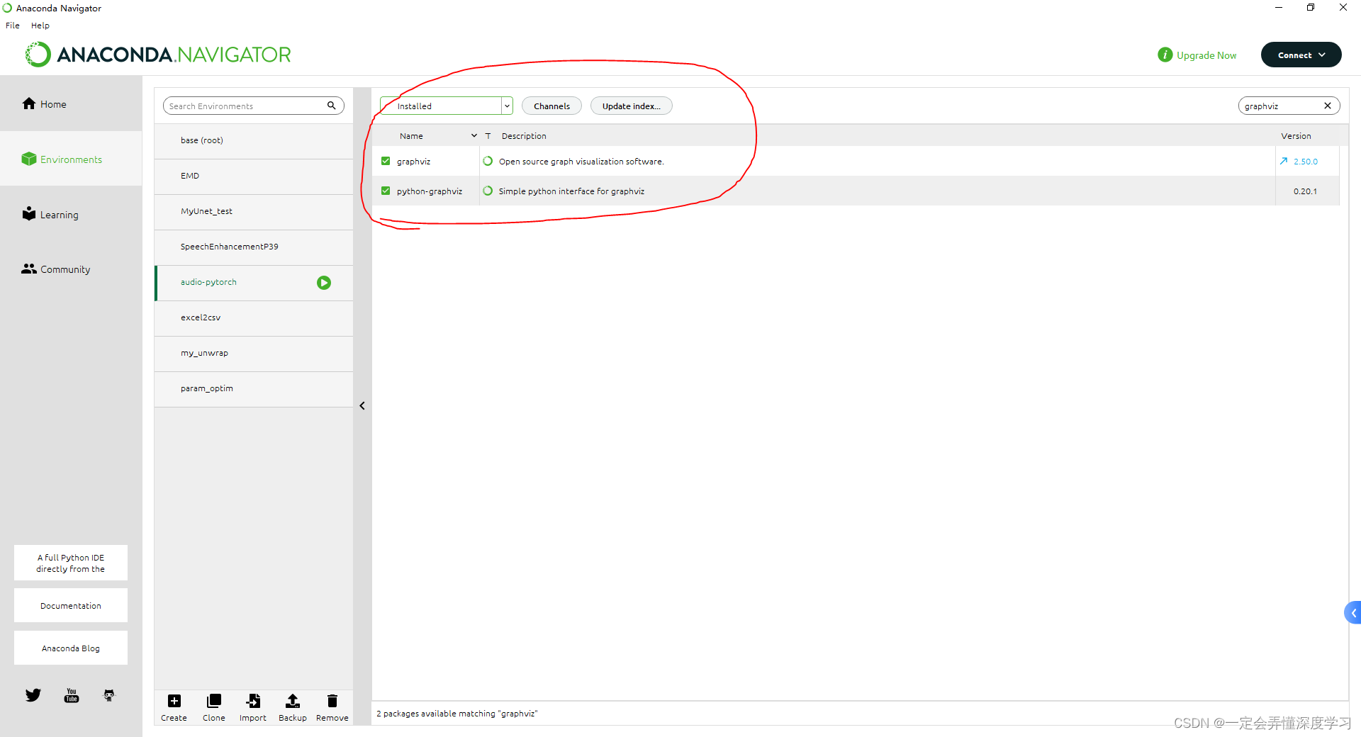The height and width of the screenshot is (737, 1361).
Task: Clear the graphviz package search
Action: click(1328, 106)
